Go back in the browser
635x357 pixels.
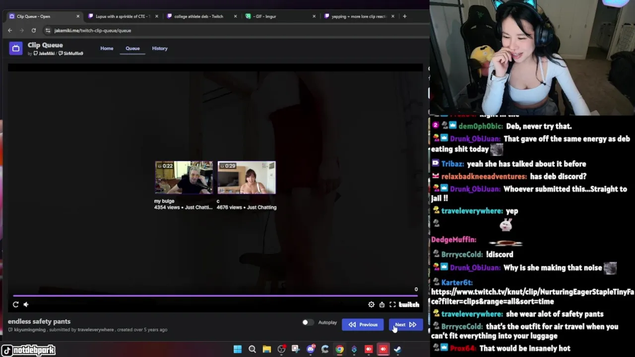point(10,30)
